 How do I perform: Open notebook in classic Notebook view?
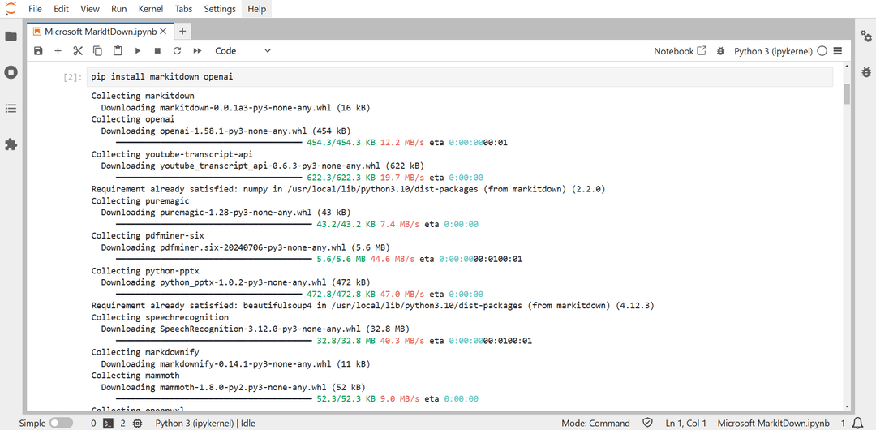[681, 51]
